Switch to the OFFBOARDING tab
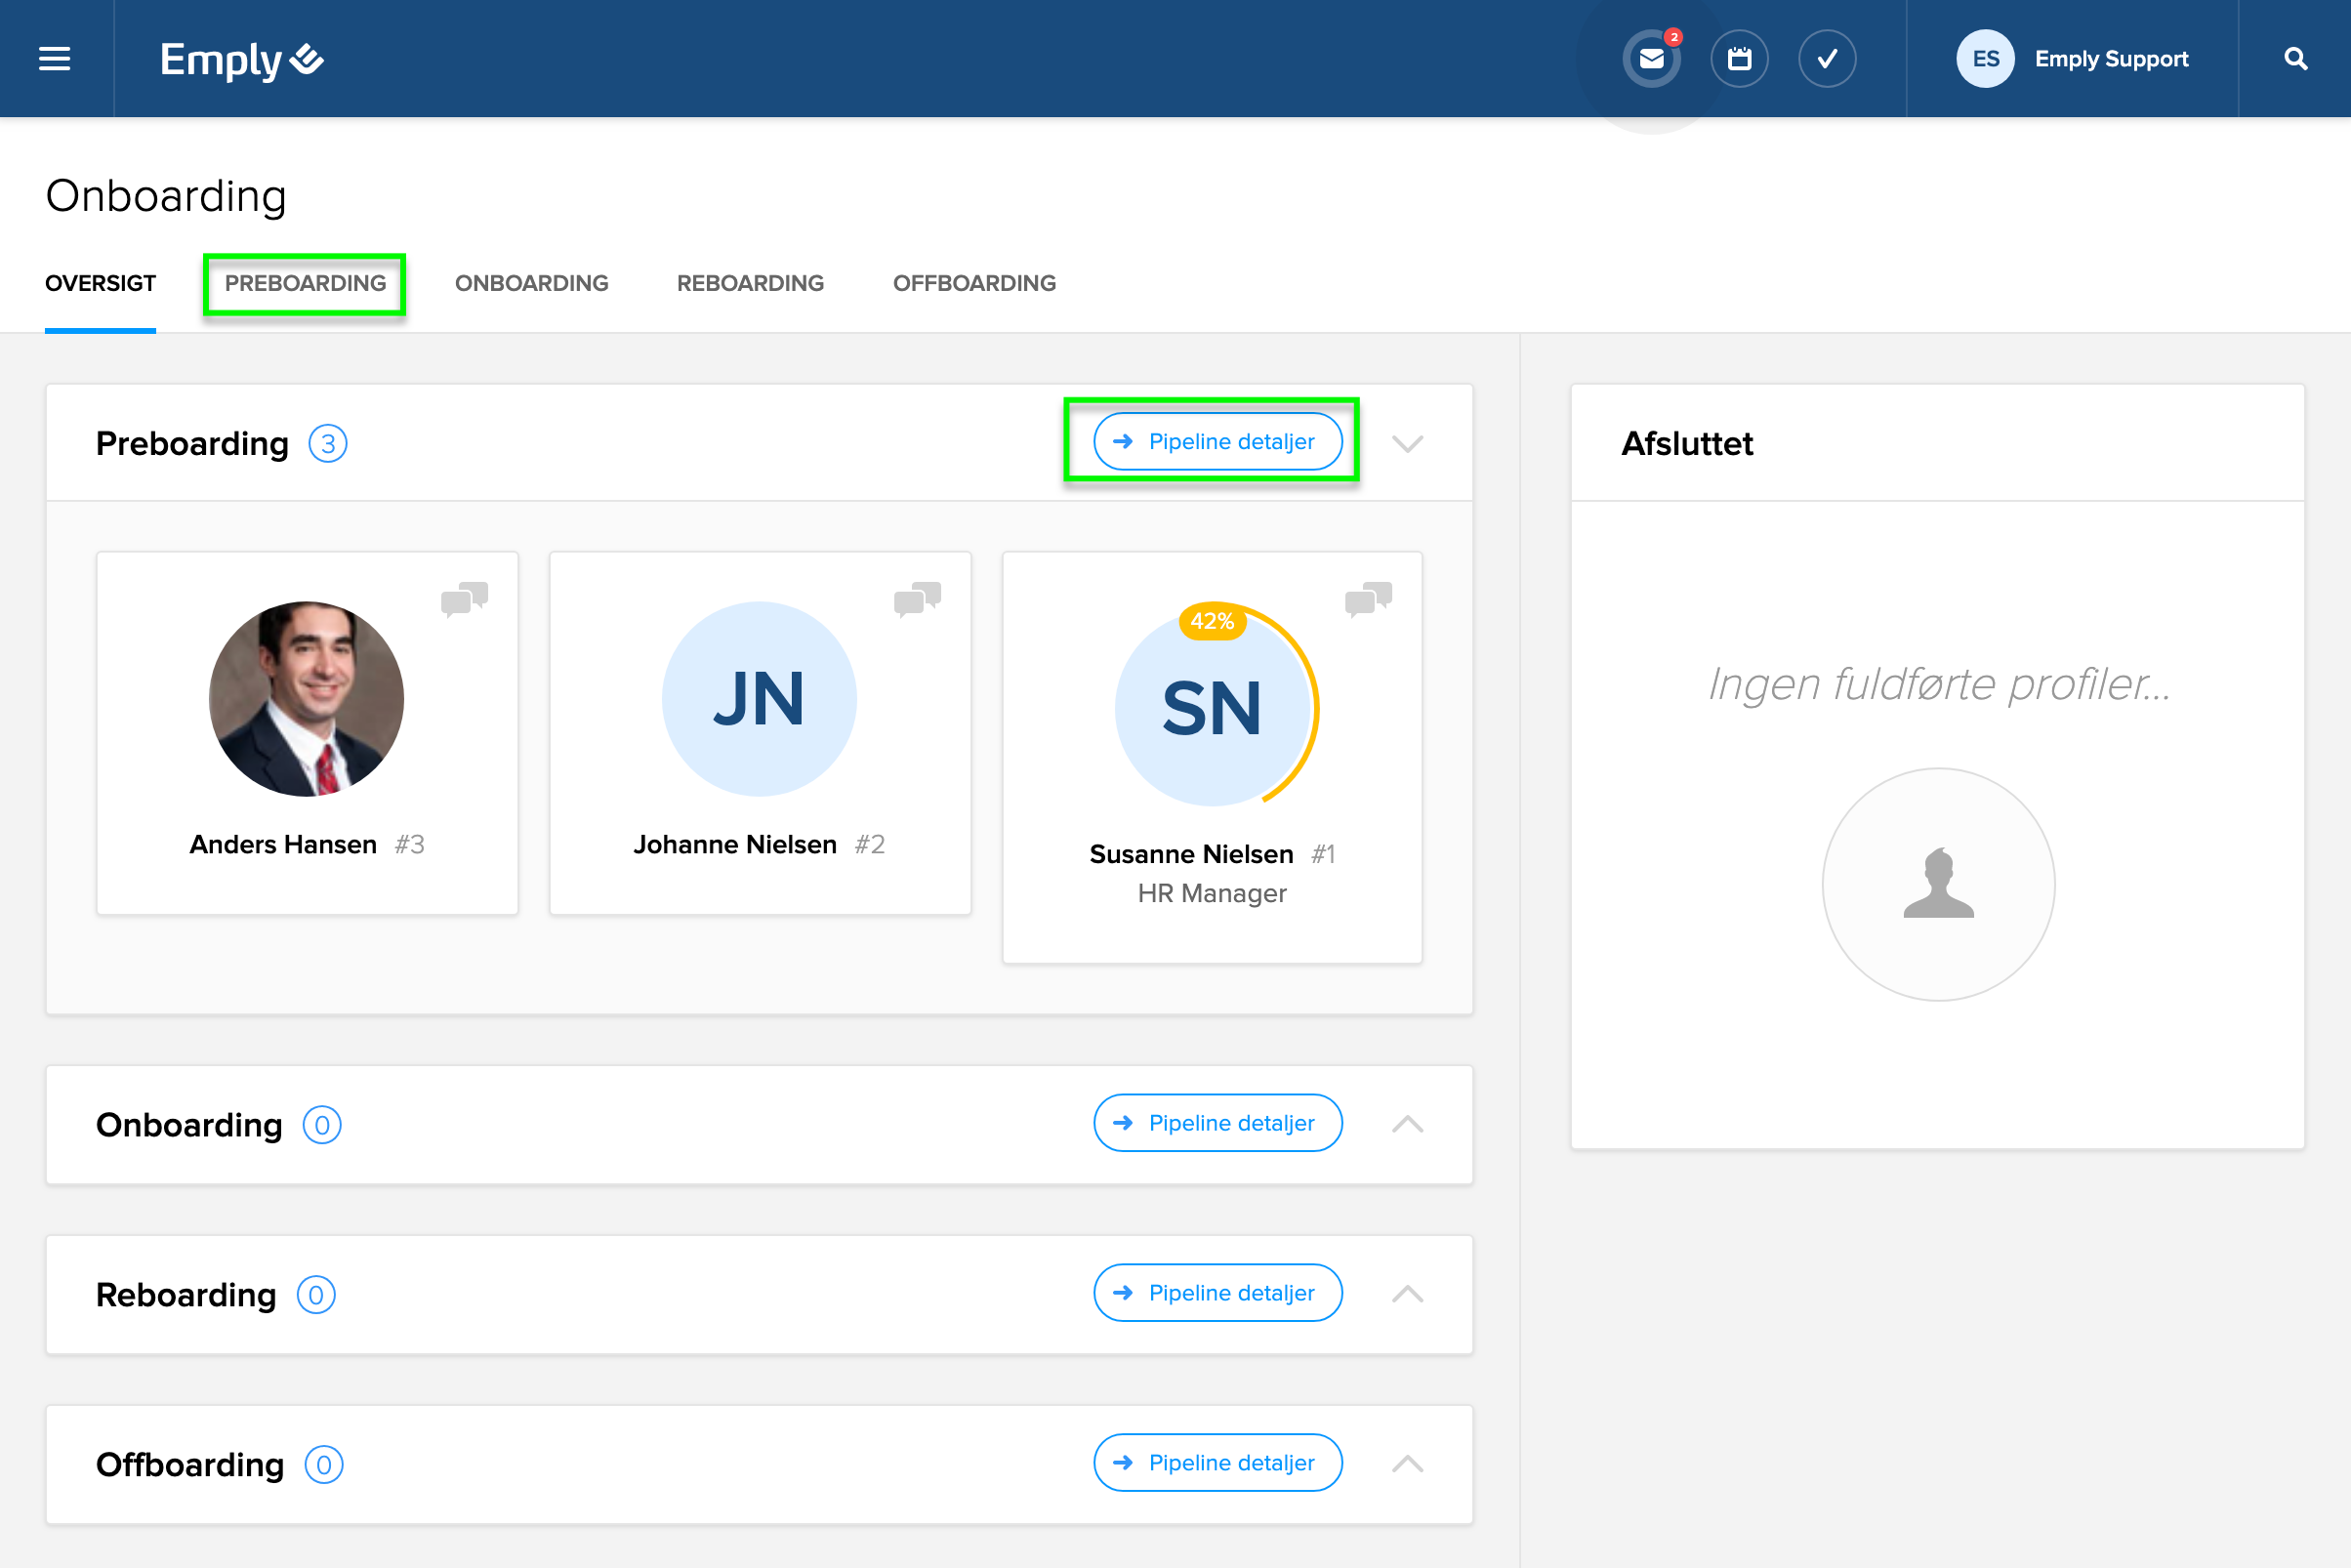The image size is (2351, 1568). 974,283
